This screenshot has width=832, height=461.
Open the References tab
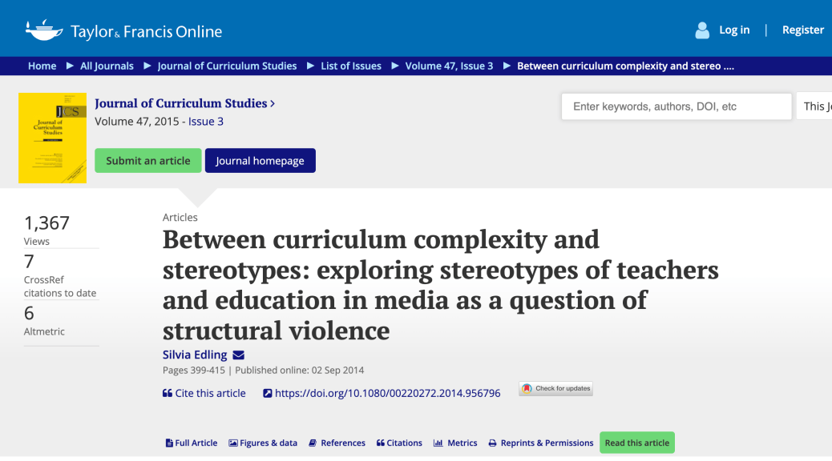[337, 443]
